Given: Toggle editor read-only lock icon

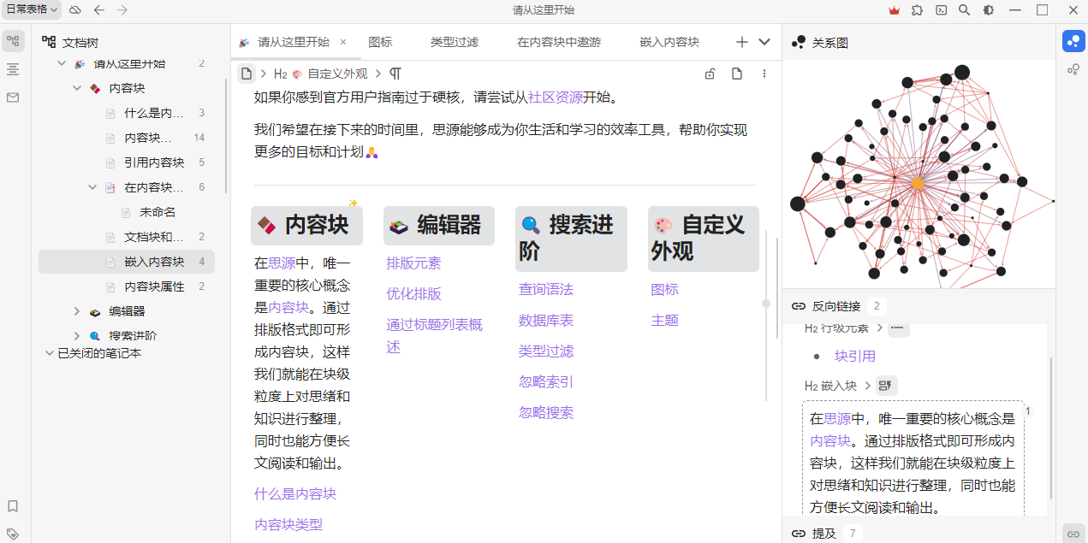Looking at the screenshot, I should point(710,74).
